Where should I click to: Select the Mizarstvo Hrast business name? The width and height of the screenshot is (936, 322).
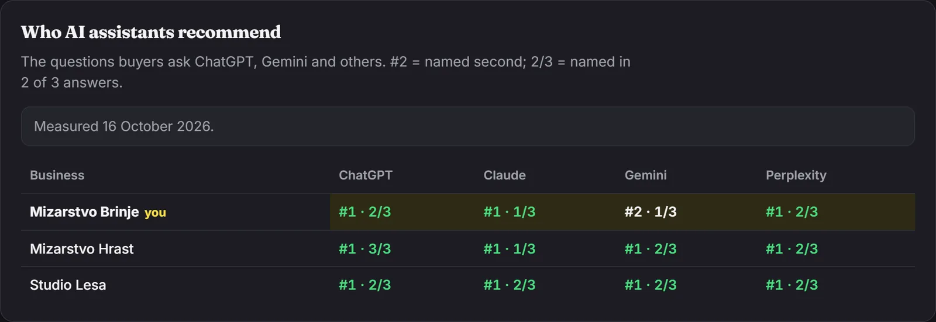(x=82, y=249)
